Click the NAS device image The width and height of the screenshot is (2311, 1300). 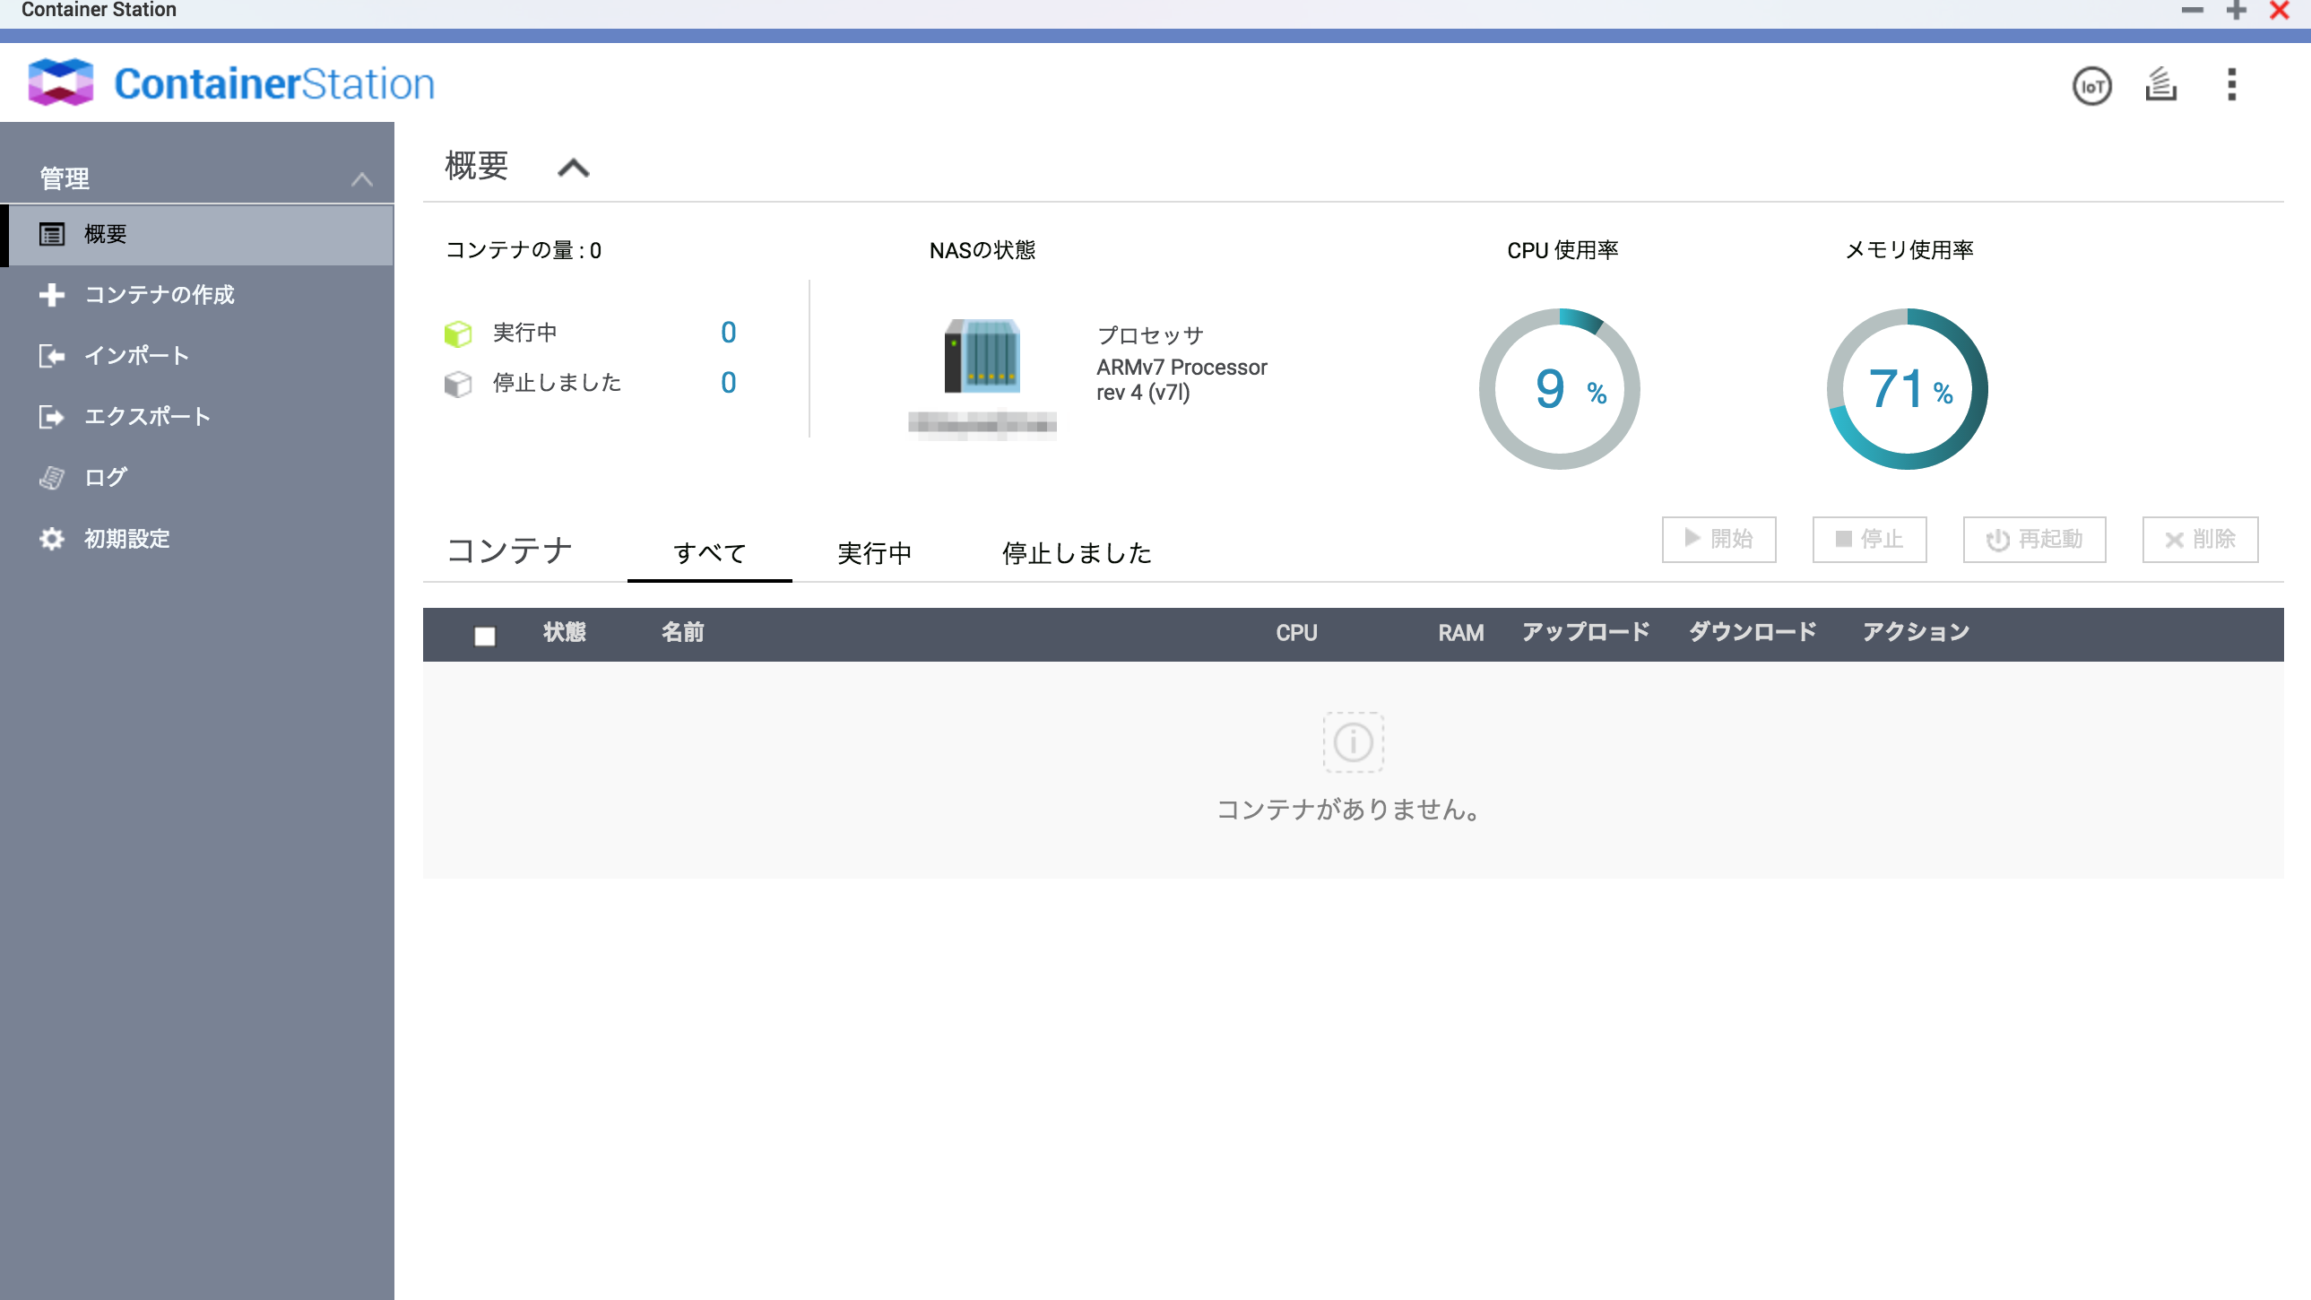click(x=982, y=355)
